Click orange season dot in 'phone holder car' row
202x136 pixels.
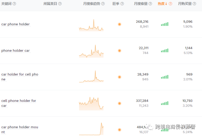click(x=120, y=51)
